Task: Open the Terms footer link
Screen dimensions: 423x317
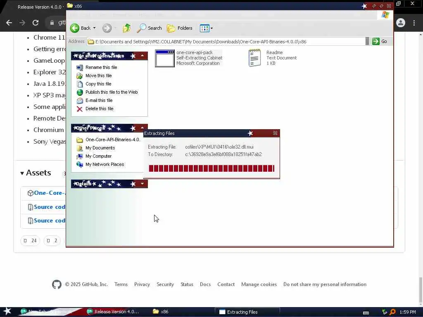Action: point(121,284)
